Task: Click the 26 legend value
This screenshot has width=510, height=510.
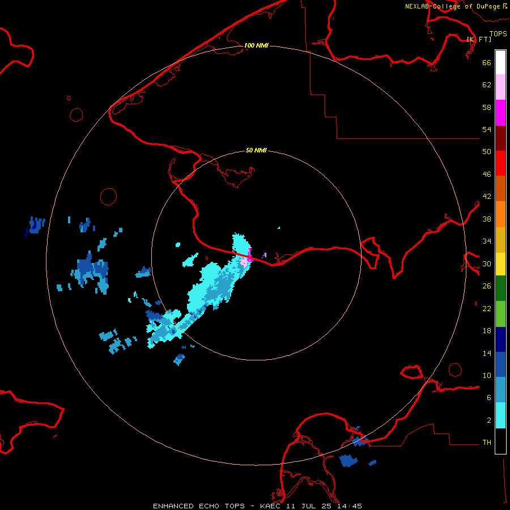Action: 487,286
